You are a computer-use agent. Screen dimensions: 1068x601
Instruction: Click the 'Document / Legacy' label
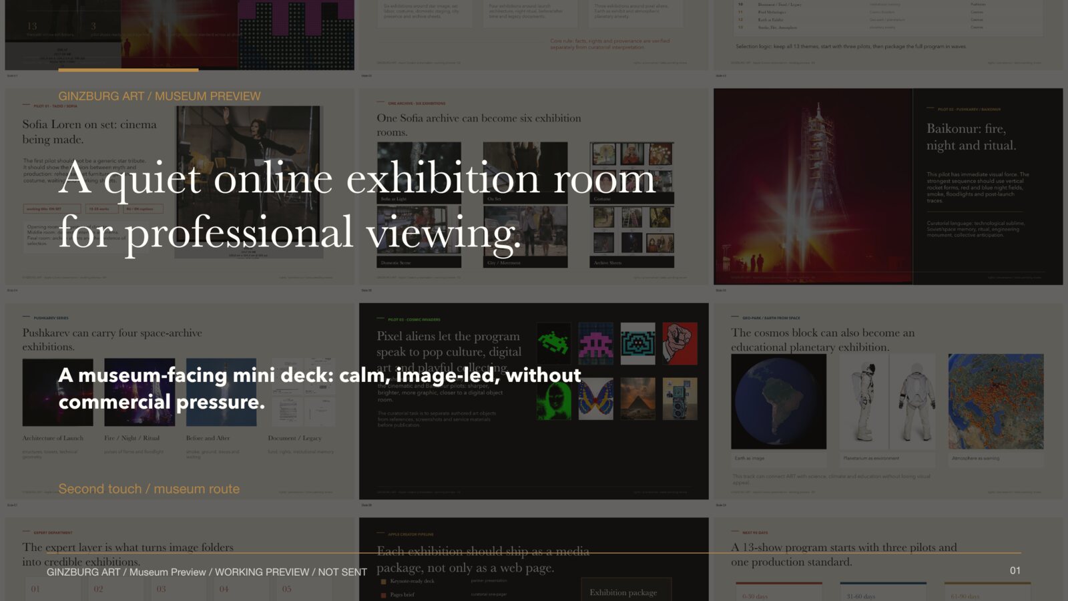pos(294,438)
